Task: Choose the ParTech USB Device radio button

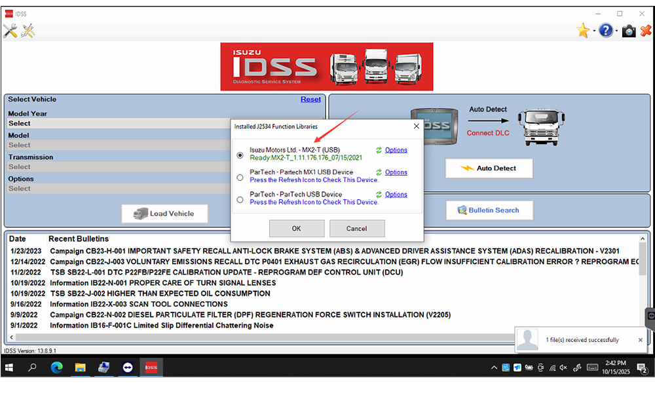Action: click(240, 199)
